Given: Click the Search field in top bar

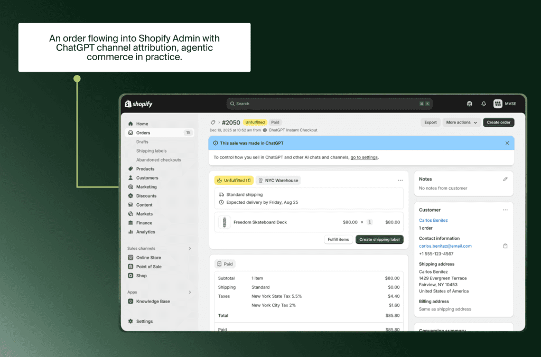Looking at the screenshot, I should pyautogui.click(x=330, y=104).
